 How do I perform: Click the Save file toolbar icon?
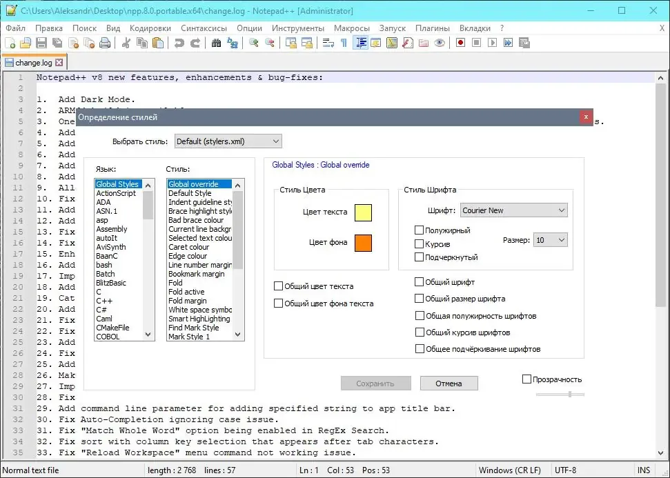click(x=41, y=43)
